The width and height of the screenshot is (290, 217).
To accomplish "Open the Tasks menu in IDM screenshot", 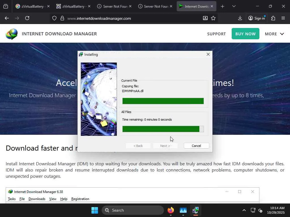I will [12, 199].
